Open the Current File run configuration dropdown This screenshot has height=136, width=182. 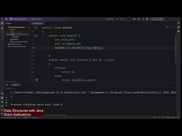point(110,19)
